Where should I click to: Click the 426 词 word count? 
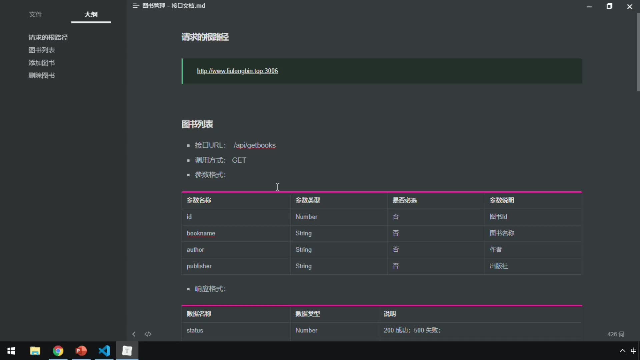(x=616, y=334)
